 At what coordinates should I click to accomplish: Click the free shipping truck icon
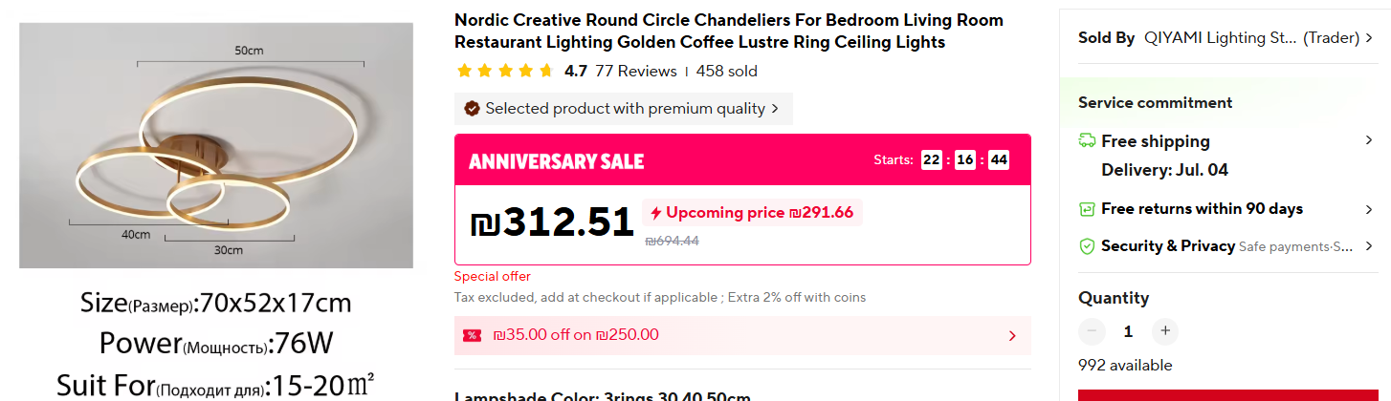[1087, 141]
